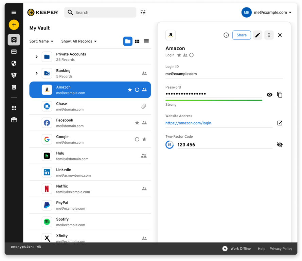The width and height of the screenshot is (302, 261).
Task: Select the LinkedIn record
Action: (90, 172)
